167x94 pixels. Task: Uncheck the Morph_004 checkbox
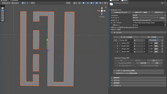tap(120, 46)
